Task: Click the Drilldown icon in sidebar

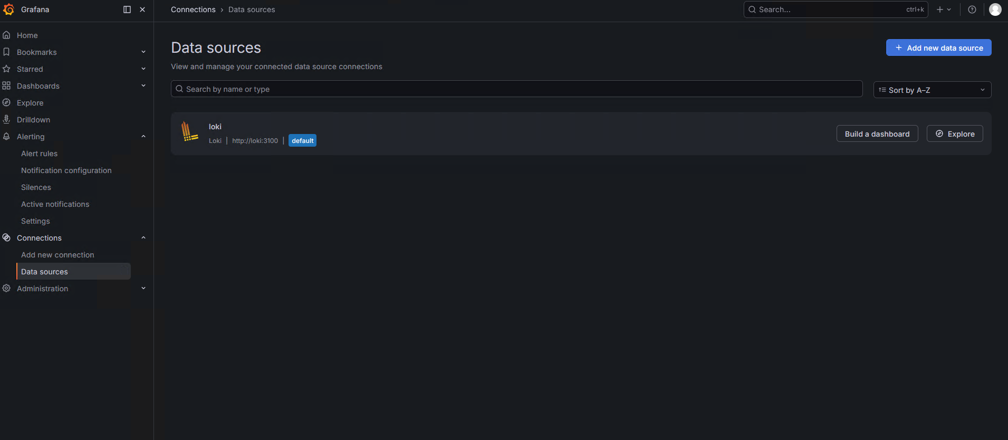Action: 6,120
